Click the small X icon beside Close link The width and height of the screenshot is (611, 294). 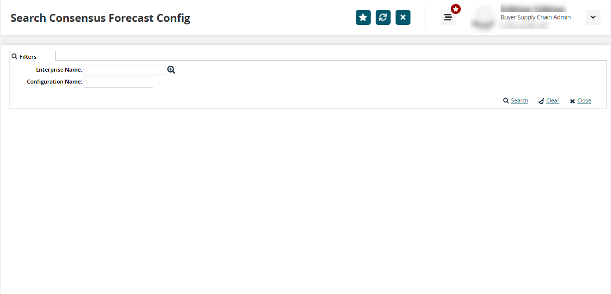coord(572,101)
